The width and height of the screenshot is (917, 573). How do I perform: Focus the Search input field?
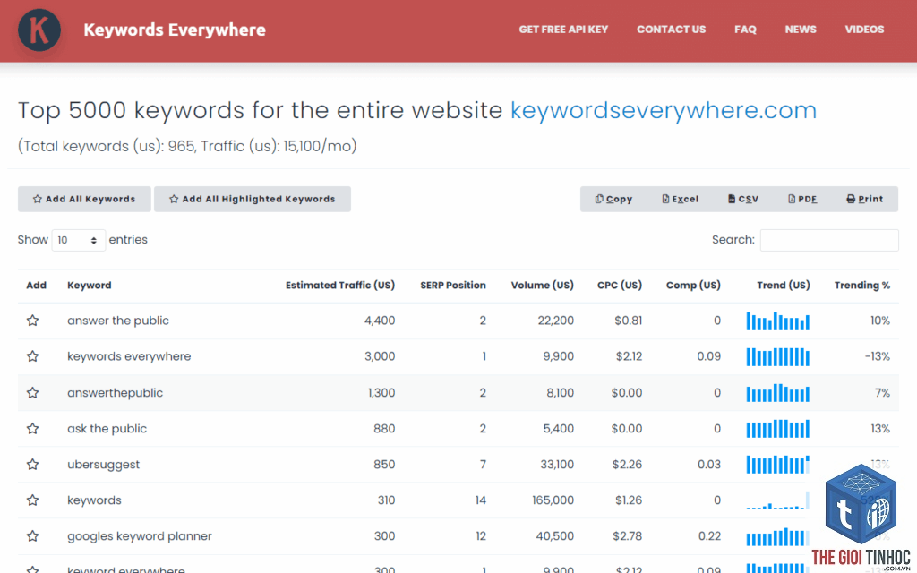[829, 240]
